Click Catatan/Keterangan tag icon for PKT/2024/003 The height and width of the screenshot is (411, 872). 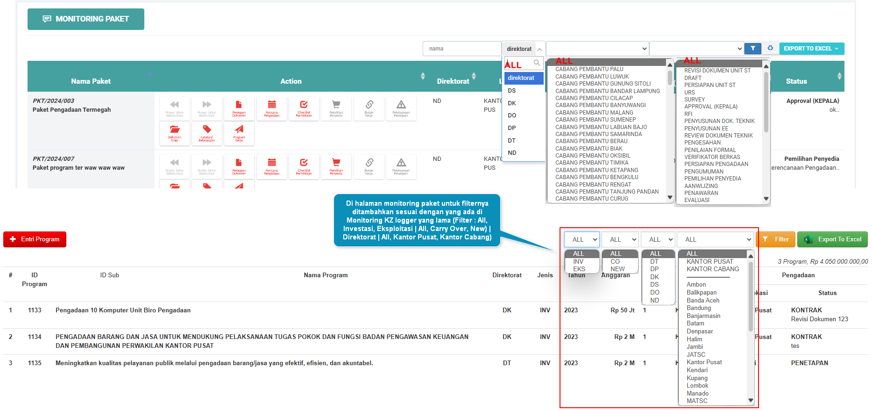click(x=206, y=133)
